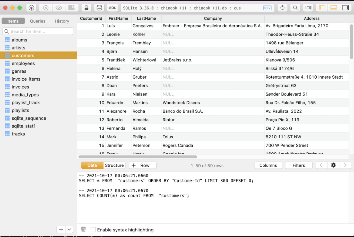
Task: Select the eye preview icon in the toolbar
Action: pos(59,8)
